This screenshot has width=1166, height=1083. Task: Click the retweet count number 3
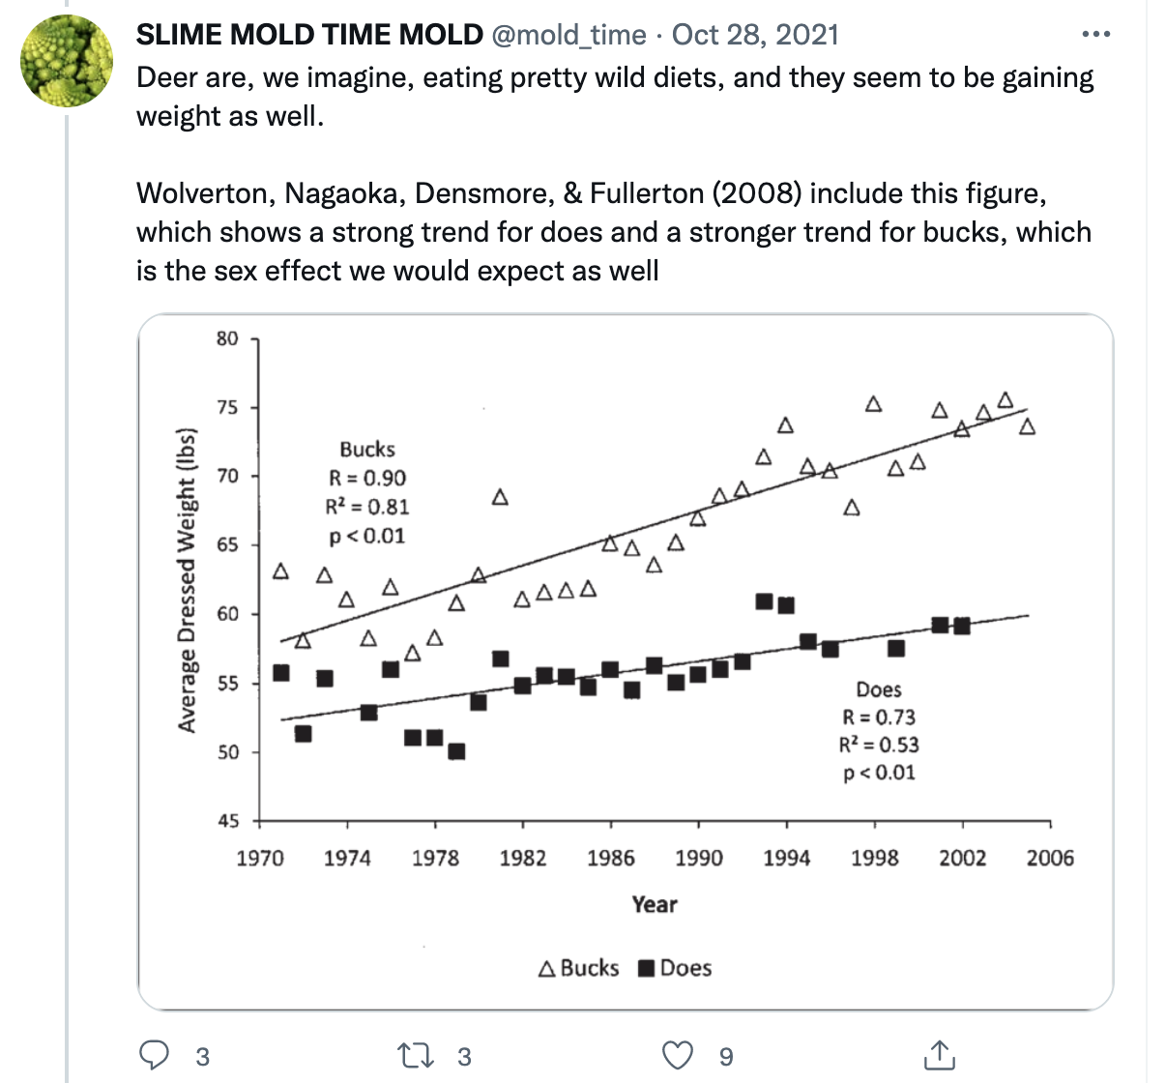pyautogui.click(x=464, y=1057)
